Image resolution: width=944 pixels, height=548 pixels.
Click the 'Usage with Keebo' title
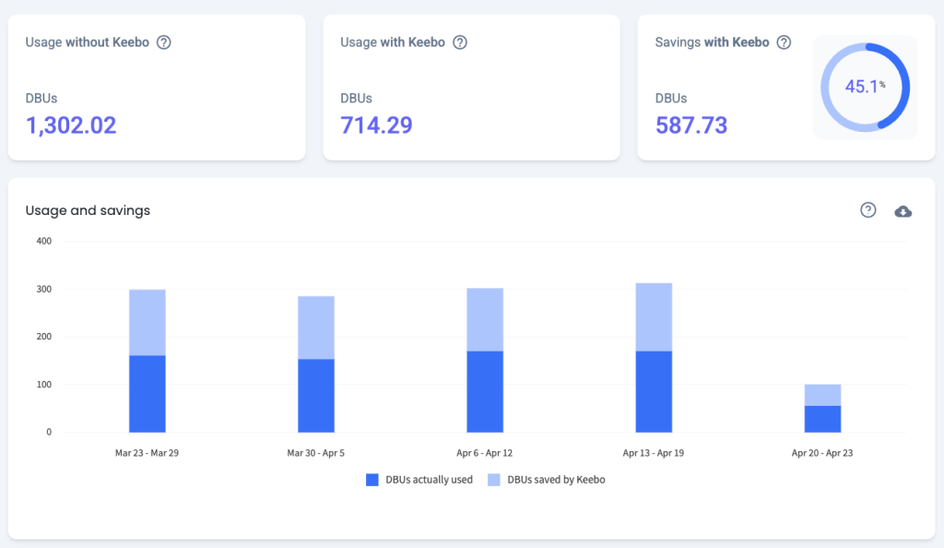[393, 42]
